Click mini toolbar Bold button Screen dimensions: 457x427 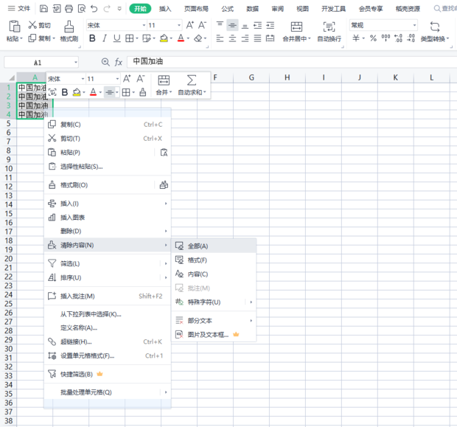click(x=65, y=92)
